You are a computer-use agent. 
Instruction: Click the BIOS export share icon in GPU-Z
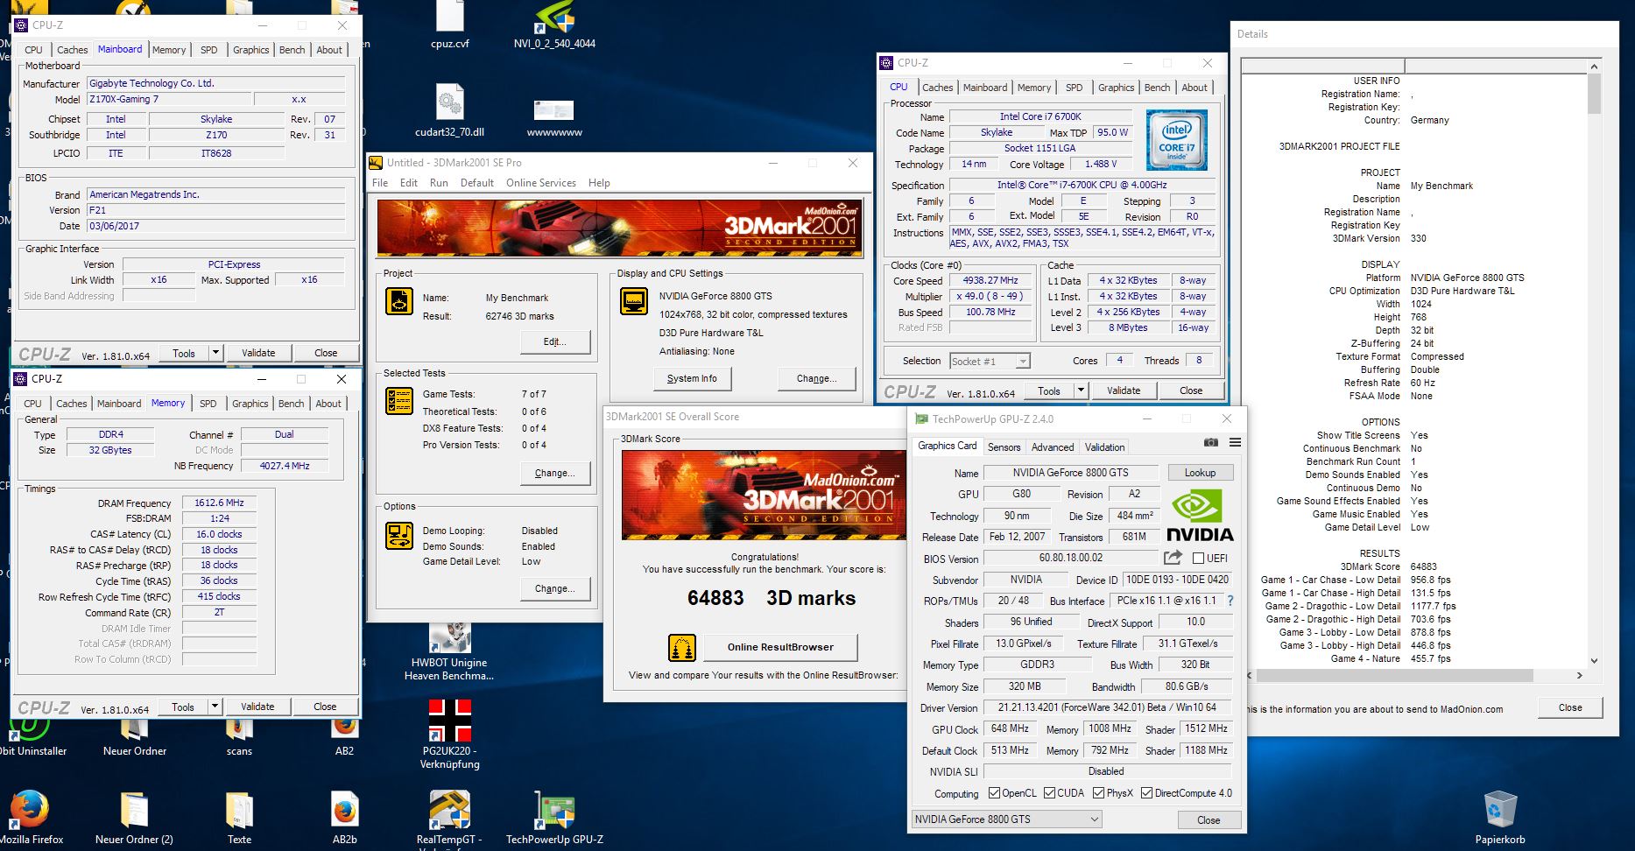tap(1173, 558)
